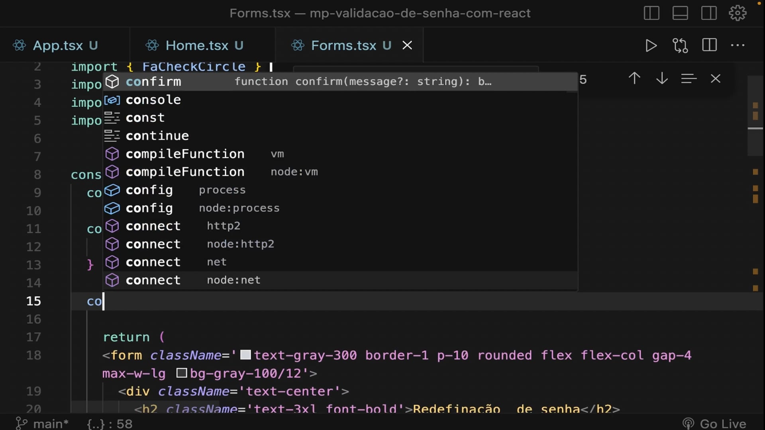This screenshot has height=430, width=765.
Task: Close the Forms.tsx tab
Action: pos(407,45)
